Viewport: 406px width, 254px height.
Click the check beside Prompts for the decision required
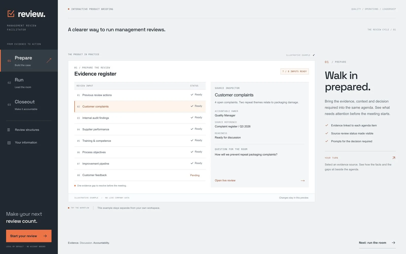coord(327,141)
